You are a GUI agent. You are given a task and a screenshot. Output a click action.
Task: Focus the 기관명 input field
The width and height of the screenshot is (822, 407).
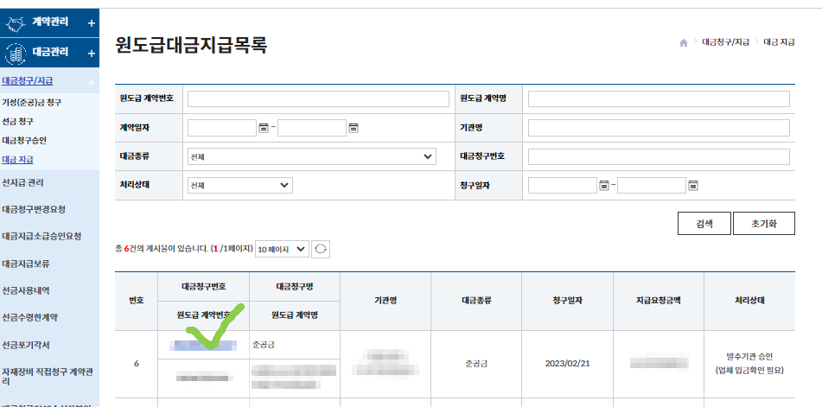click(x=659, y=128)
